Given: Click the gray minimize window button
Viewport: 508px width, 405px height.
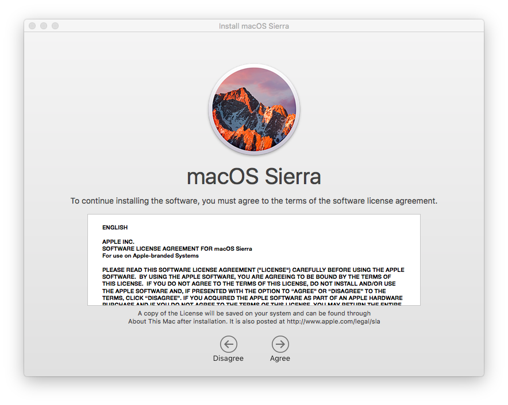Looking at the screenshot, I should [x=44, y=26].
